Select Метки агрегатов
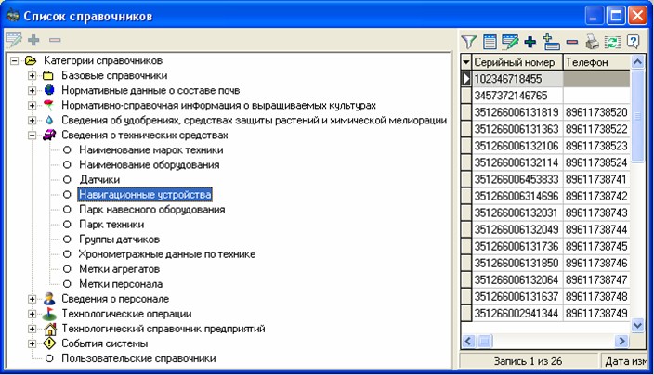 coord(119,269)
